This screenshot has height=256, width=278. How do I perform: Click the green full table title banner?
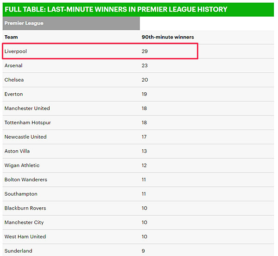(x=138, y=10)
